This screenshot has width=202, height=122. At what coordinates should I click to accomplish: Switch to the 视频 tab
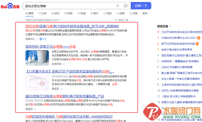point(107,13)
